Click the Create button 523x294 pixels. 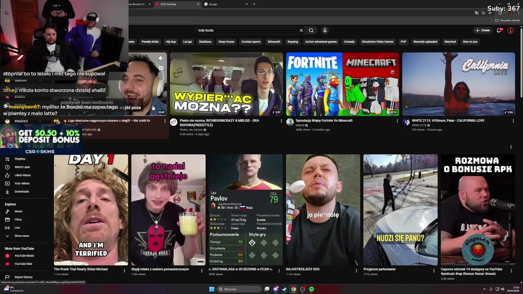pos(483,30)
